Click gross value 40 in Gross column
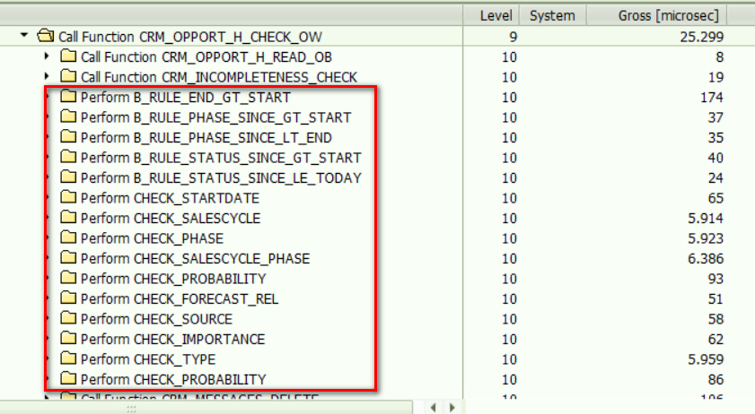Image resolution: width=755 pixels, height=414 pixels. [x=715, y=159]
